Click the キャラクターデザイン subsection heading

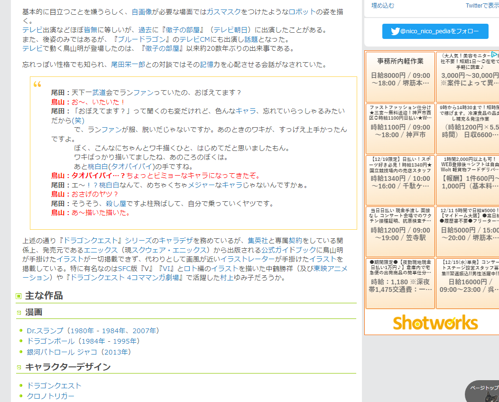pos(68,367)
